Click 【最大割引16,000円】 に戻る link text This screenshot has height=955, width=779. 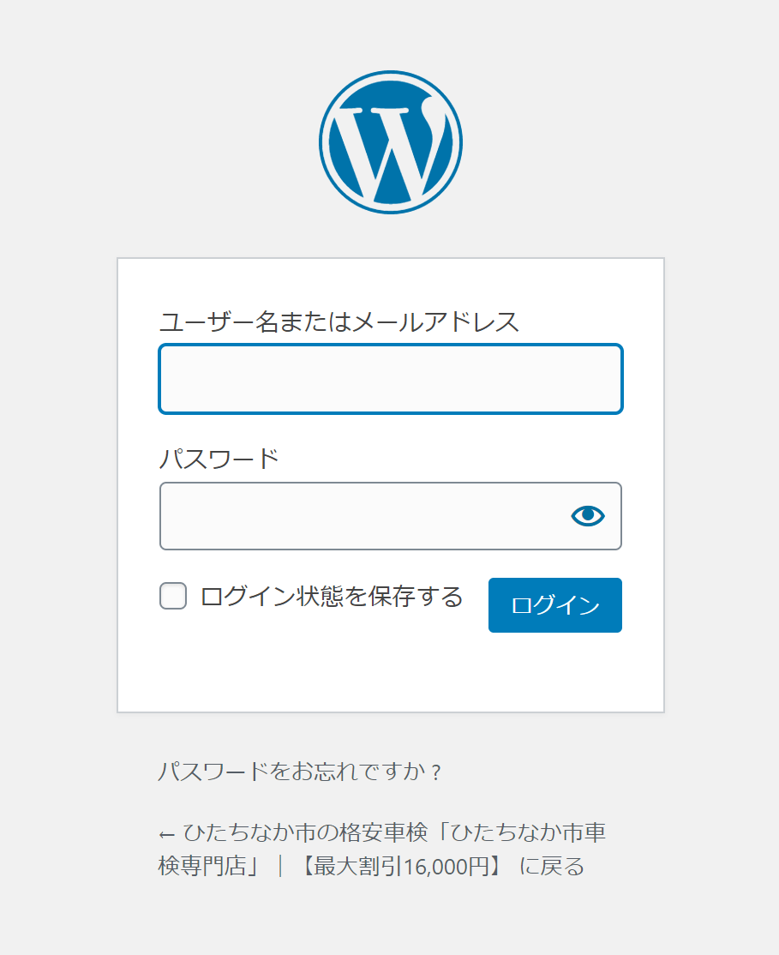[443, 866]
